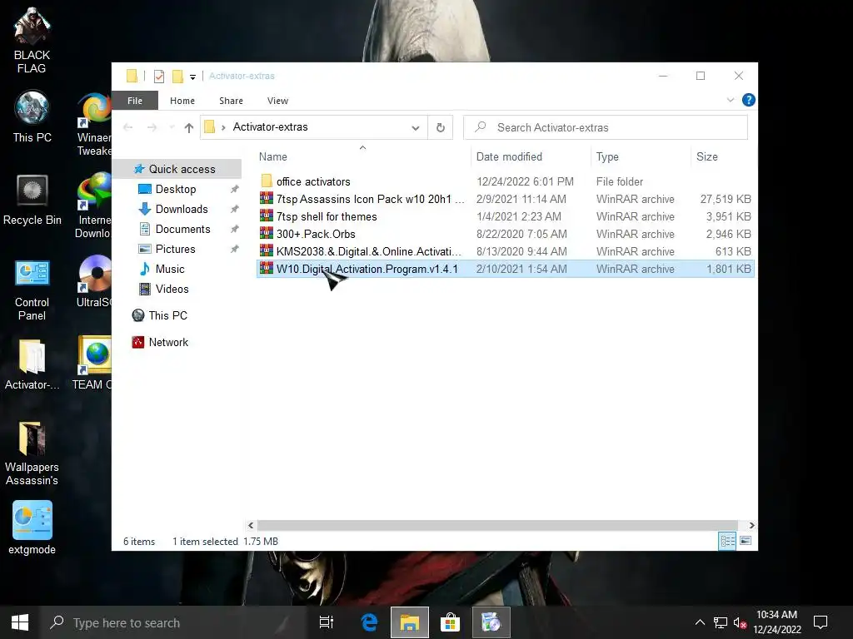Launch Microsoft Edge from the taskbar
The width and height of the screenshot is (853, 639).
[369, 622]
